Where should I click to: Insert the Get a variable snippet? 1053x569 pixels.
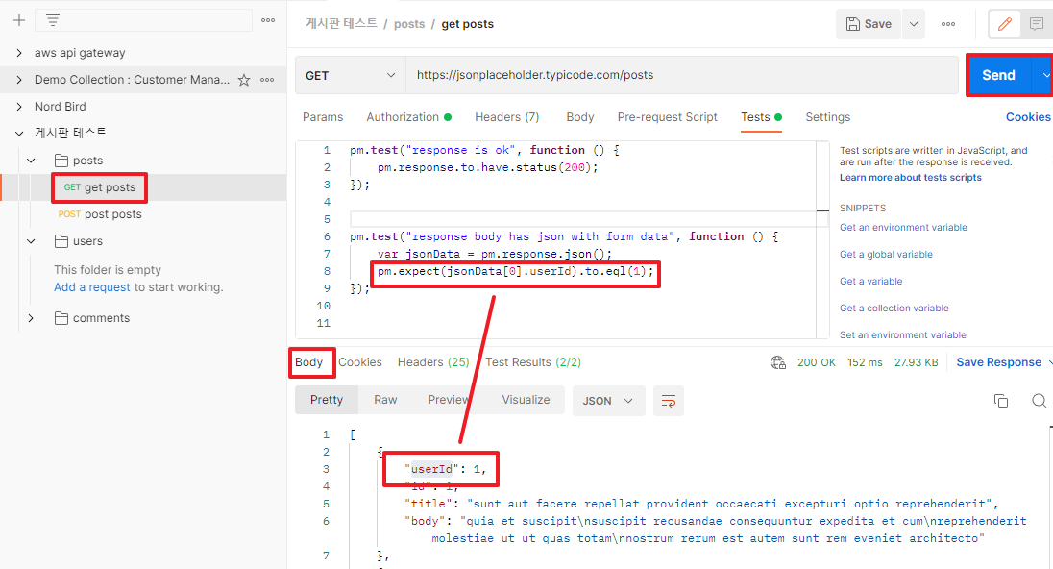tap(871, 282)
